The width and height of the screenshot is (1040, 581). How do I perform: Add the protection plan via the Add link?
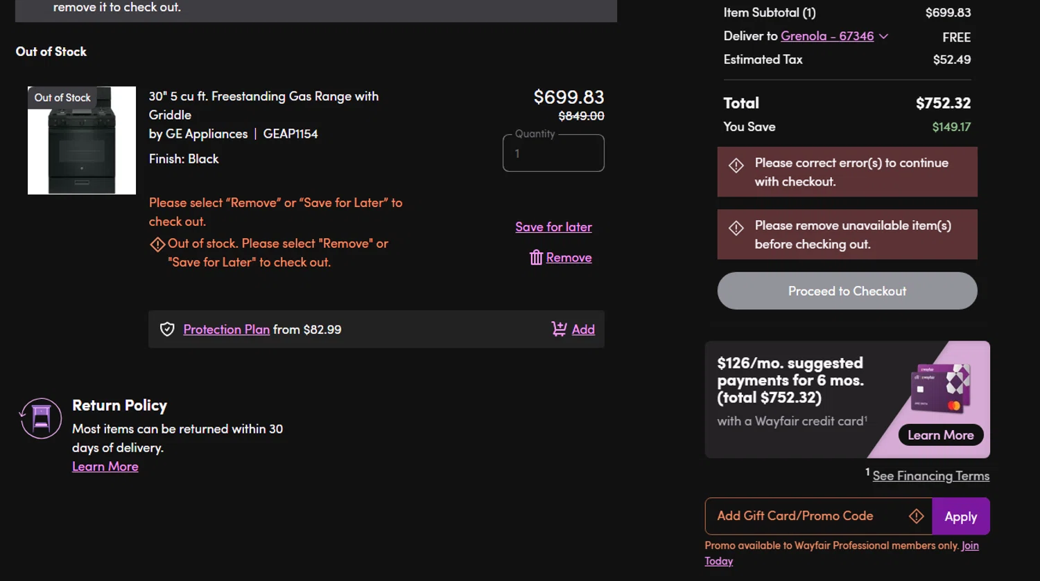pyautogui.click(x=583, y=329)
